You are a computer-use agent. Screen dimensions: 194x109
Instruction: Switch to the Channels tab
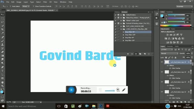(170, 46)
